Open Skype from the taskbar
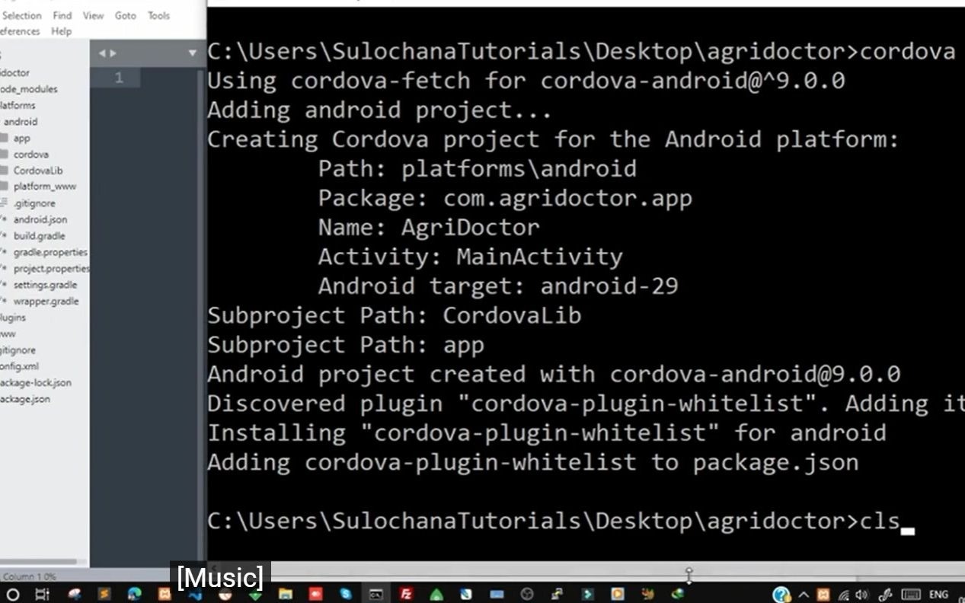965x603 pixels. click(x=345, y=594)
